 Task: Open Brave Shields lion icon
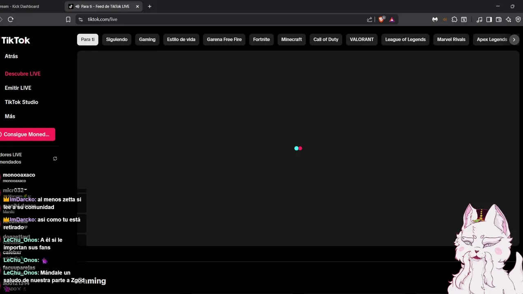pos(381,19)
